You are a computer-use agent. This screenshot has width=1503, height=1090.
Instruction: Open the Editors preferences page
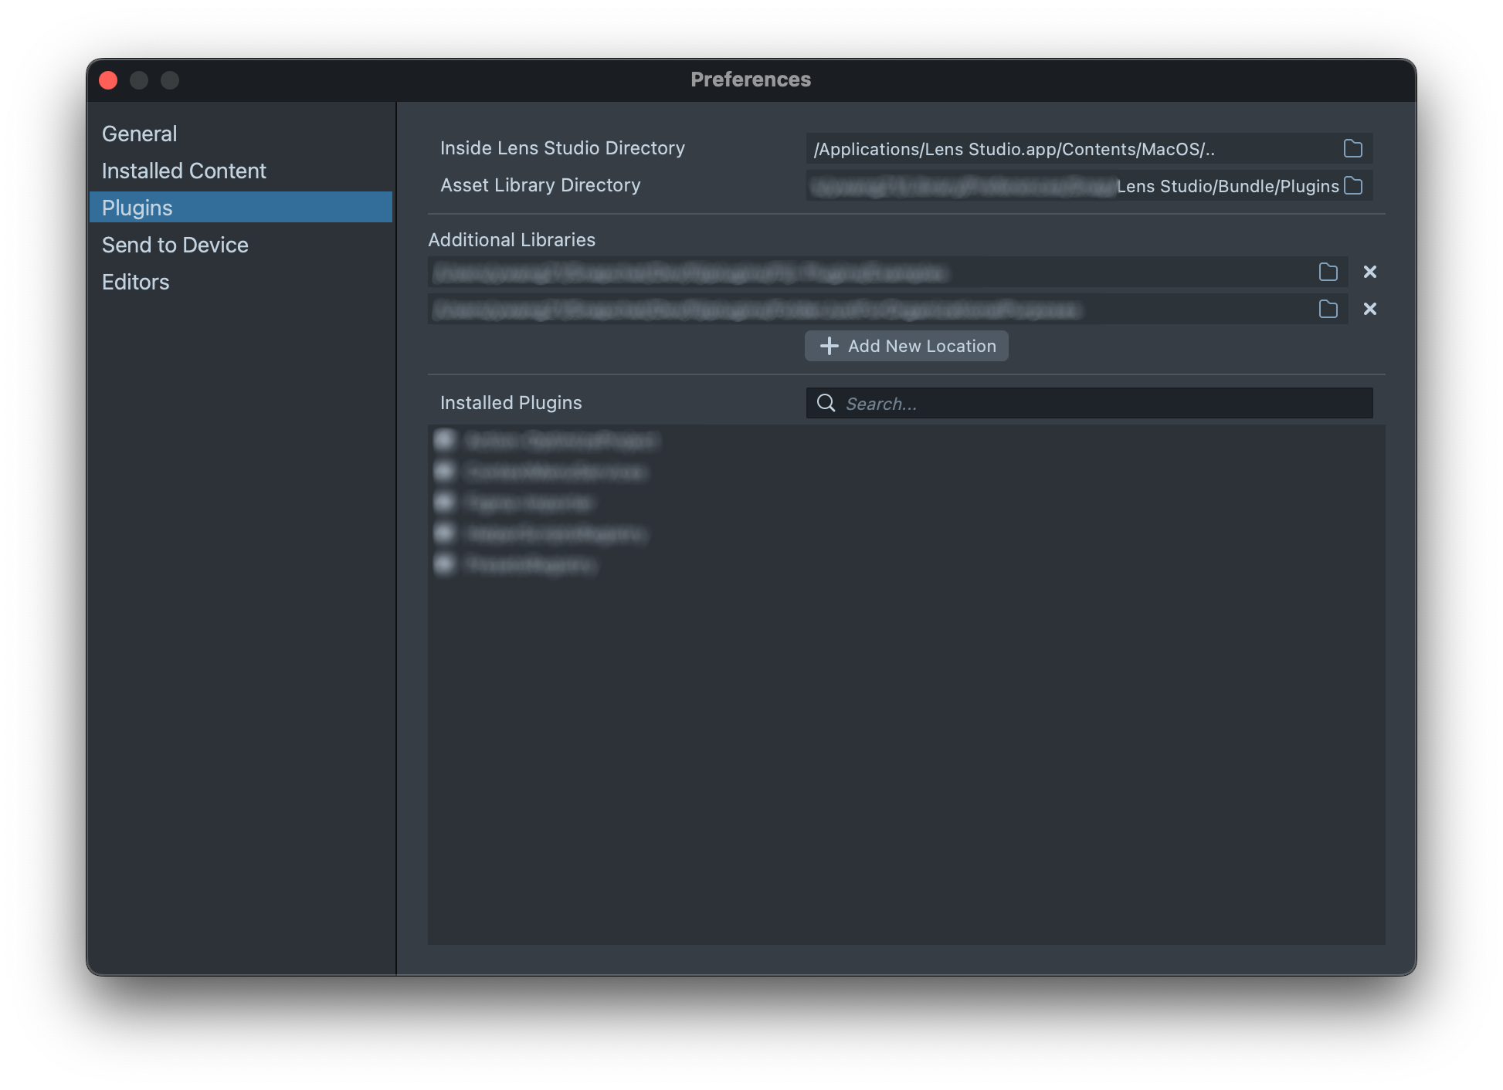pos(136,282)
